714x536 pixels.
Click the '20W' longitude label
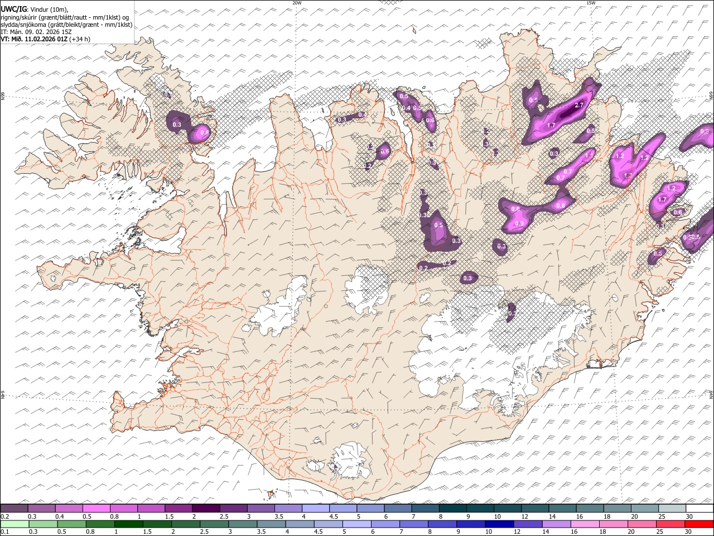tap(297, 3)
